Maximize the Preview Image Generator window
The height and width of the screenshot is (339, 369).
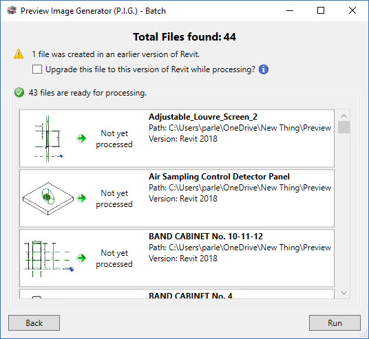tap(321, 10)
